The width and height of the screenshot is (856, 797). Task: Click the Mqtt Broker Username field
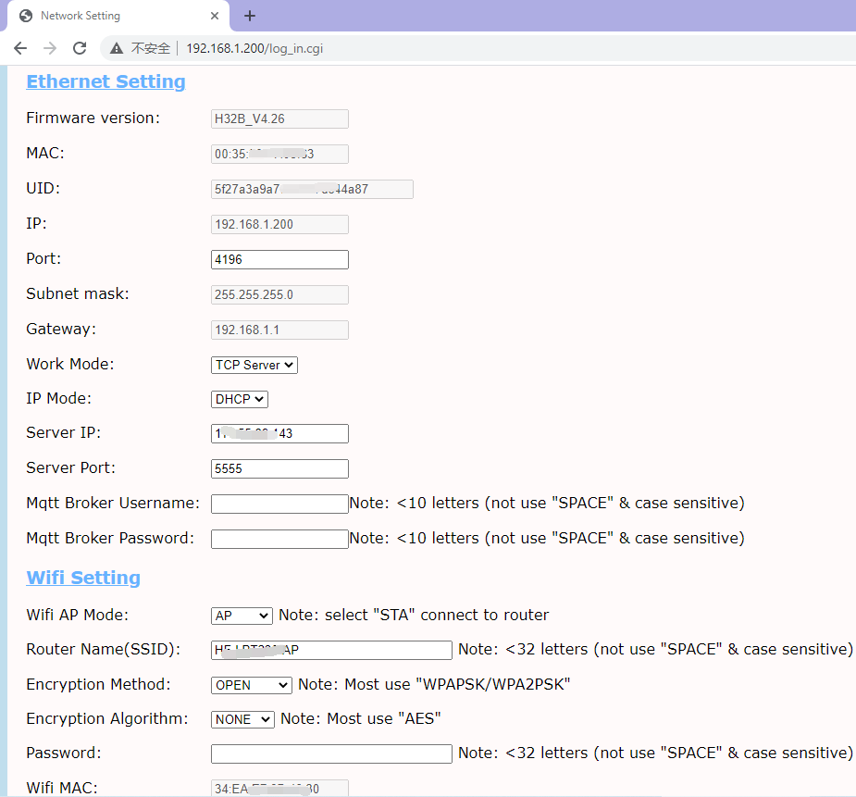(279, 504)
